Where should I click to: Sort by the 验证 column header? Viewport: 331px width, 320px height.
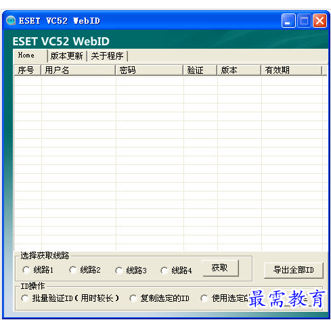(x=200, y=70)
